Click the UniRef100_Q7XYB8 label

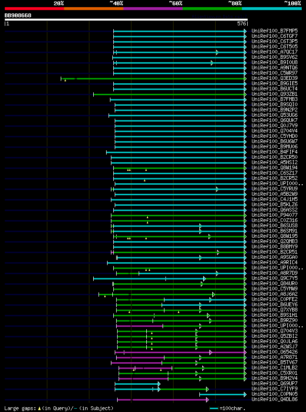point(274,310)
